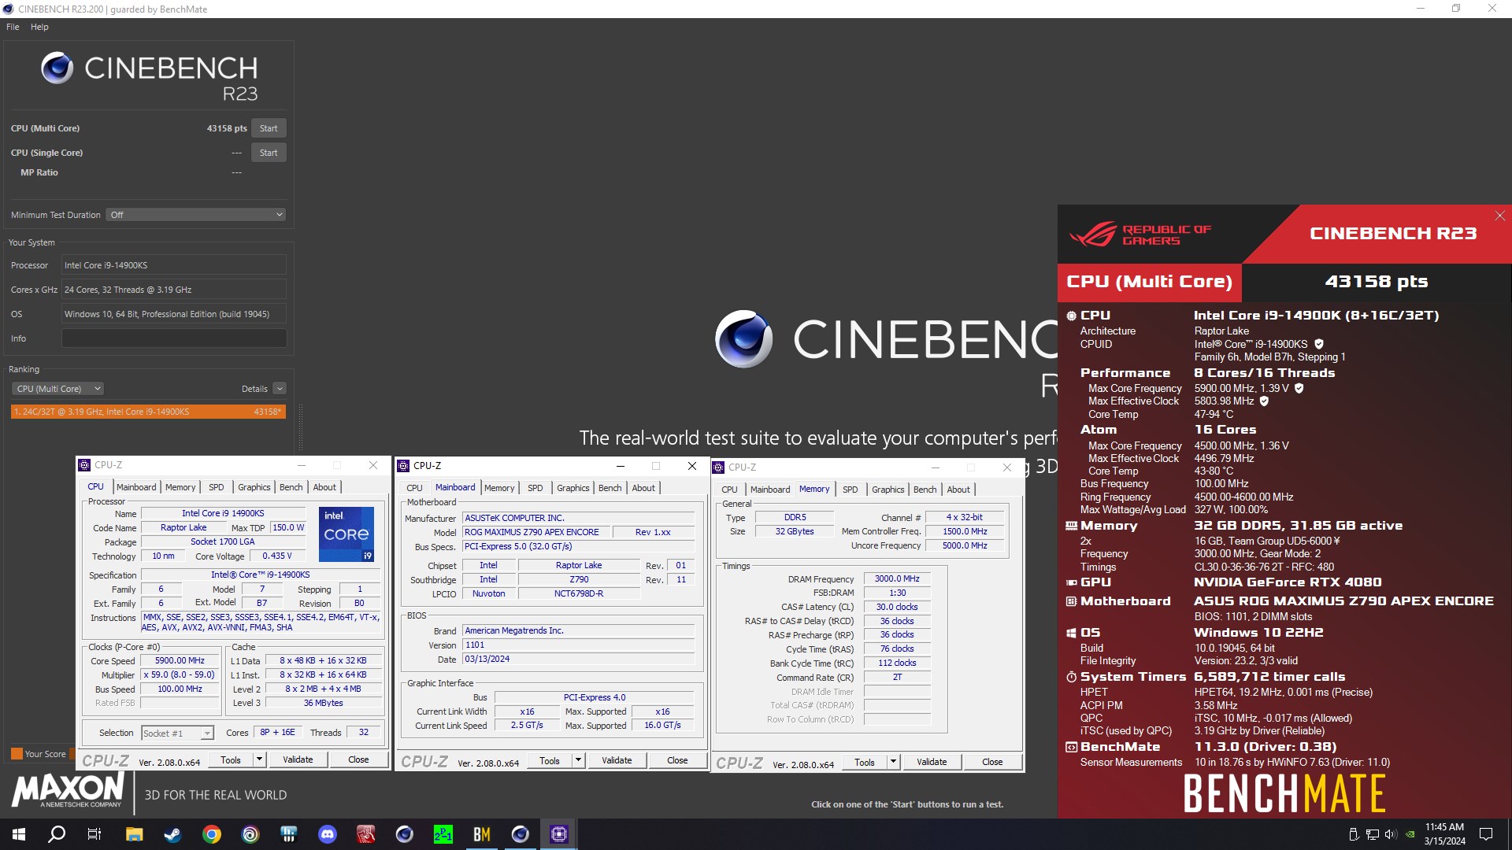Image resolution: width=1512 pixels, height=850 pixels.
Task: Open the File menu in Cinebench
Action: 13,27
